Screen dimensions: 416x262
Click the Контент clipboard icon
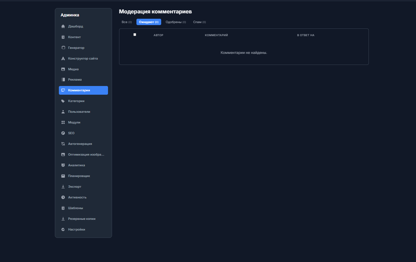pyautogui.click(x=63, y=37)
